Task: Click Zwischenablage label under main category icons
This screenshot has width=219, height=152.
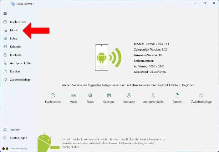Action: coord(201,102)
